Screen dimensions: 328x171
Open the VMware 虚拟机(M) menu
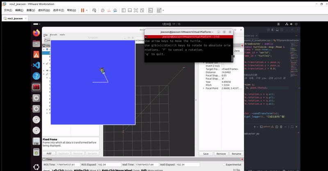44,10
